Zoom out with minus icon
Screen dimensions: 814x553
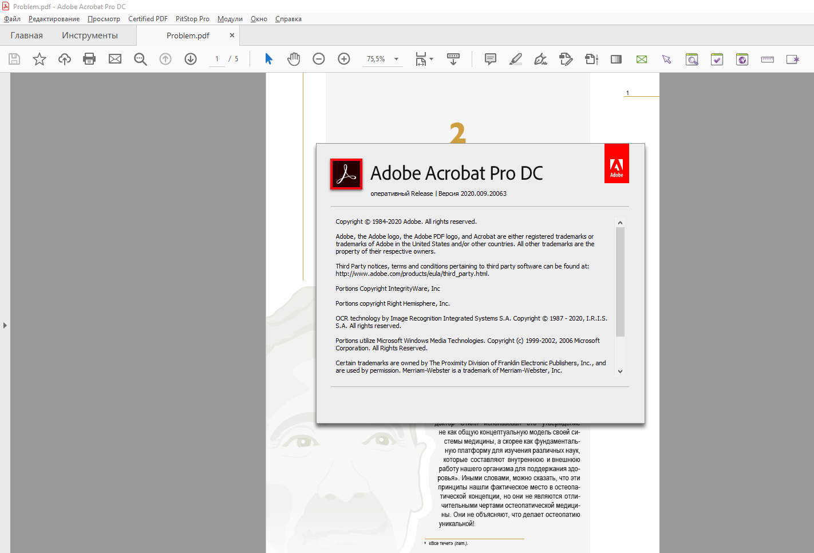coord(319,59)
